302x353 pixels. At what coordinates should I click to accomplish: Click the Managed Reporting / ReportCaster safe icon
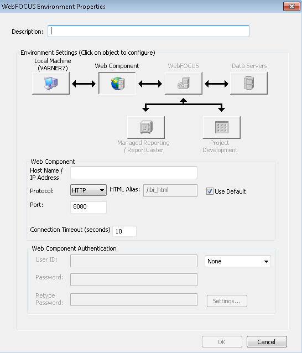point(146,127)
